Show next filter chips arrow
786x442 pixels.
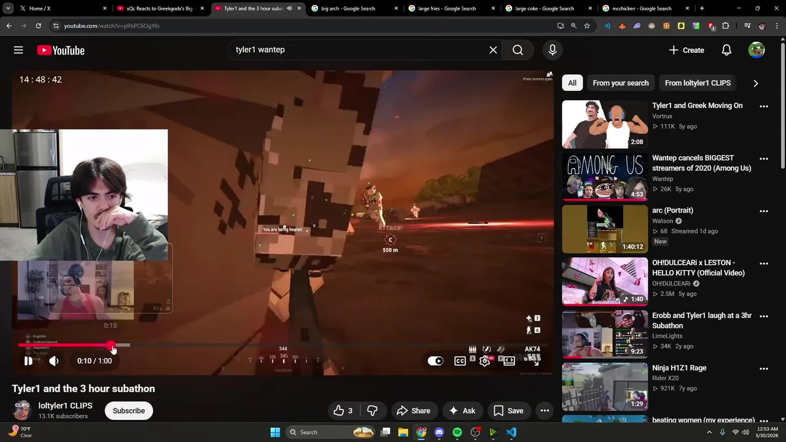756,83
